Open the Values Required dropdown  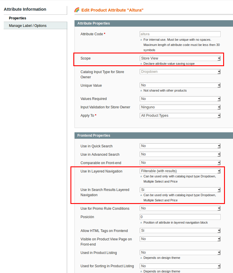pos(180,99)
